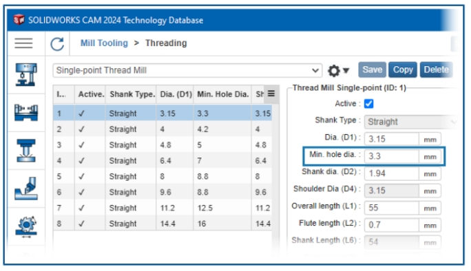Click the Min. hole dia. input field
The height and width of the screenshot is (271, 471).
coord(391,156)
